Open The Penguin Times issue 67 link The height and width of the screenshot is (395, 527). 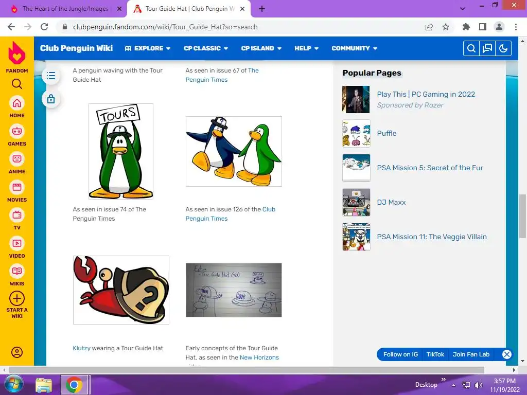tap(222, 75)
